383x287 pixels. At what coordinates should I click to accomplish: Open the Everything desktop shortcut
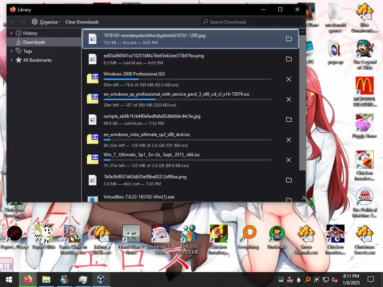tap(248, 237)
